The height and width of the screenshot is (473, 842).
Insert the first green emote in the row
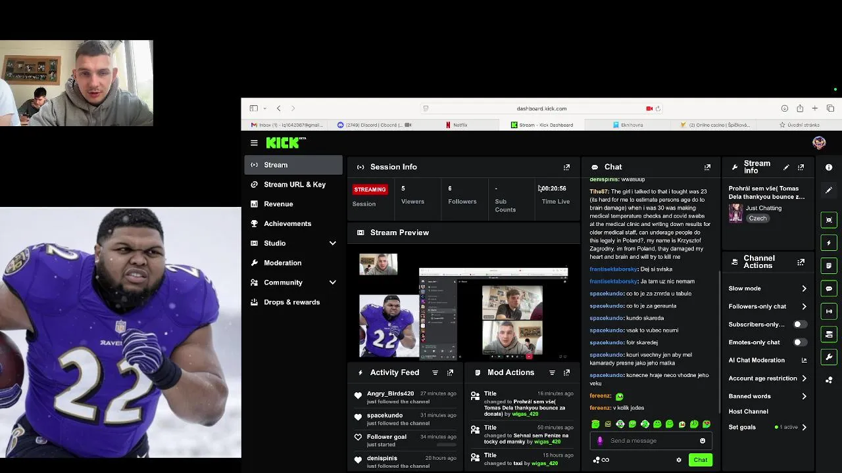pos(595,424)
